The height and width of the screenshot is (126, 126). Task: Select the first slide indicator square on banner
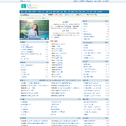pos(42,39)
